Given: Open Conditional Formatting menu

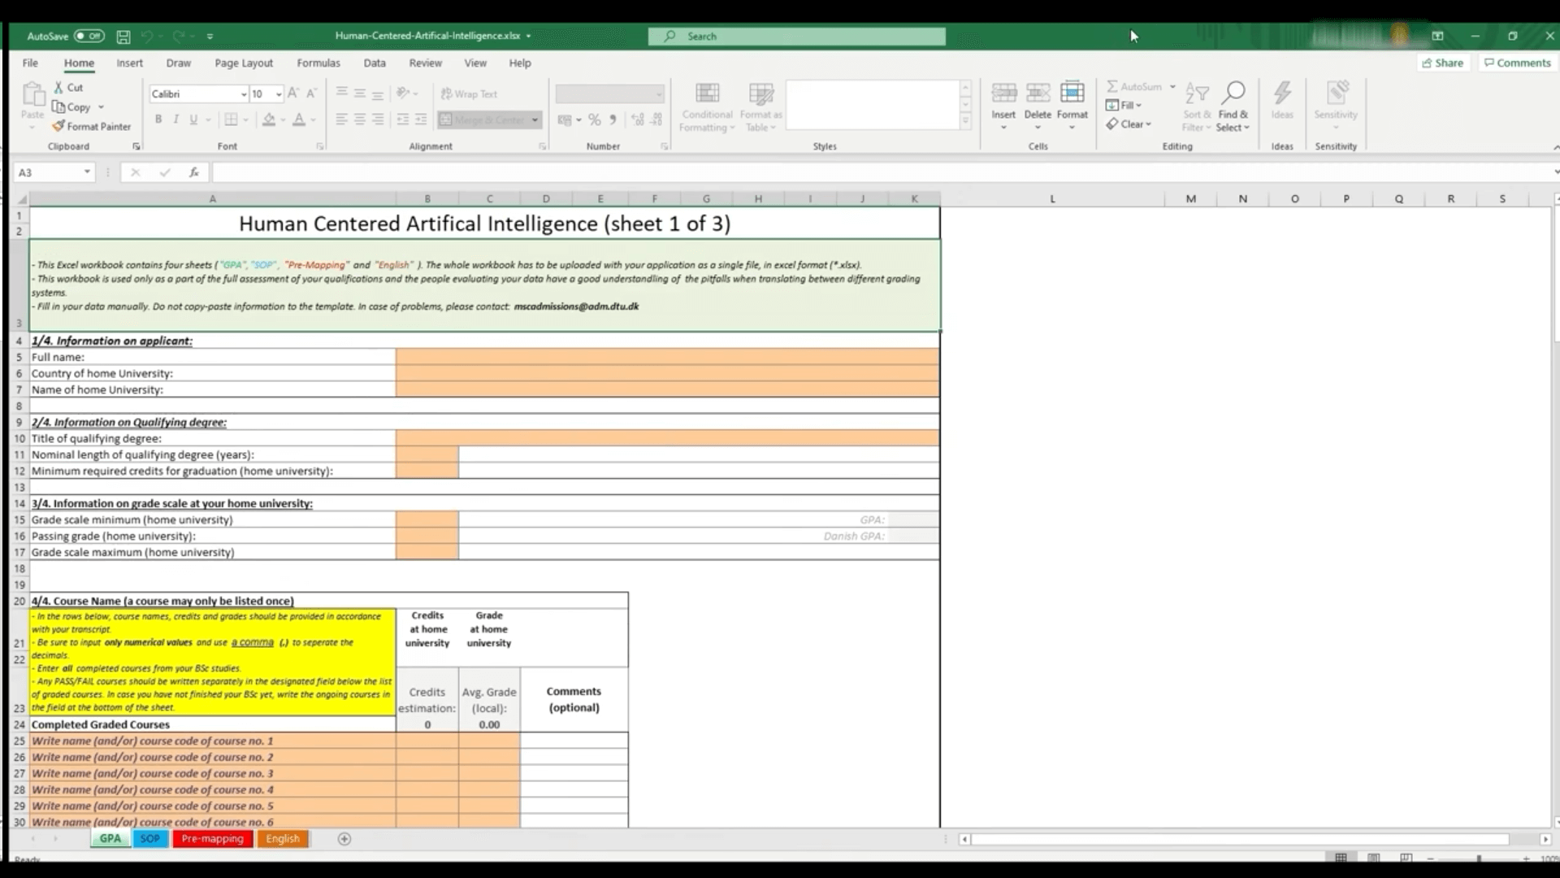Looking at the screenshot, I should pyautogui.click(x=707, y=106).
